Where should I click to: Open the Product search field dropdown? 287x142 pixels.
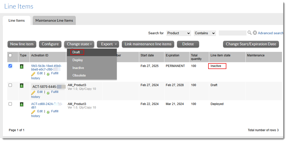tap(179, 33)
